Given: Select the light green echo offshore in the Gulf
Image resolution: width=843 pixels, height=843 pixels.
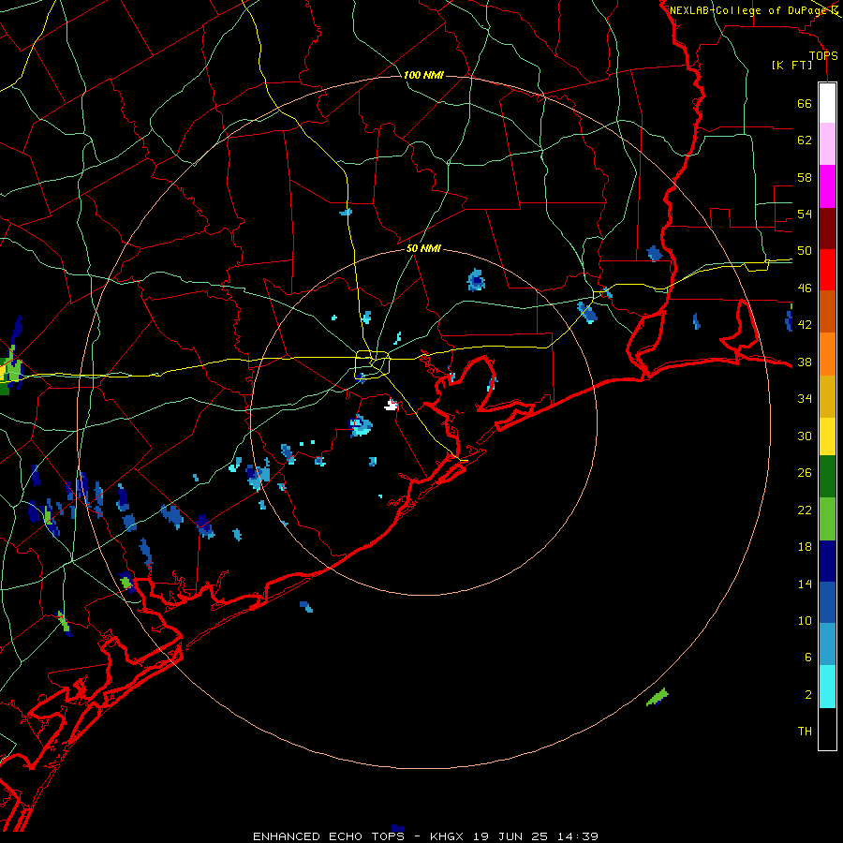Looking at the screenshot, I should 657,697.
